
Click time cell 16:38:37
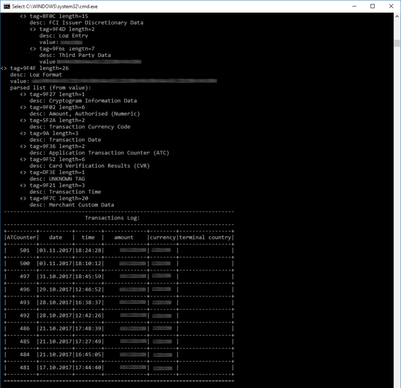88,302
